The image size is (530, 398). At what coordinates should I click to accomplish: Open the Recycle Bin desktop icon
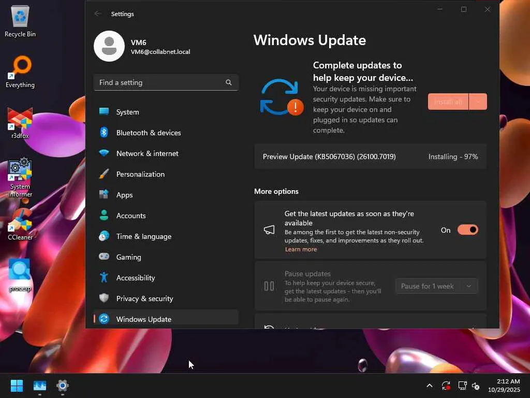coord(20,21)
